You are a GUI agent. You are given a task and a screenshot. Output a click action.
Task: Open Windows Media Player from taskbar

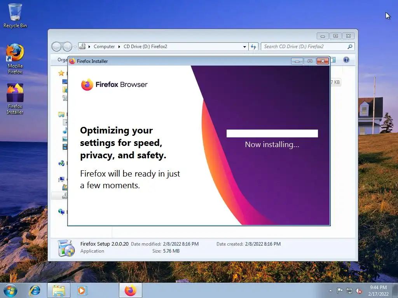coord(82,290)
